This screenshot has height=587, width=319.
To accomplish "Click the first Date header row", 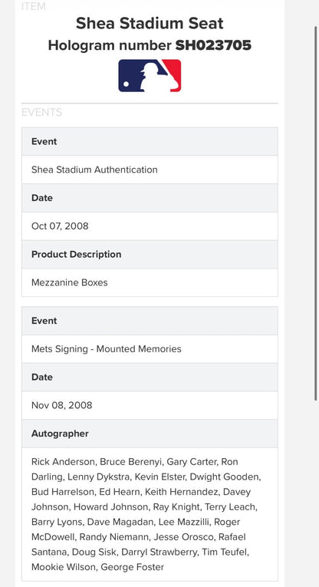I will (150, 198).
